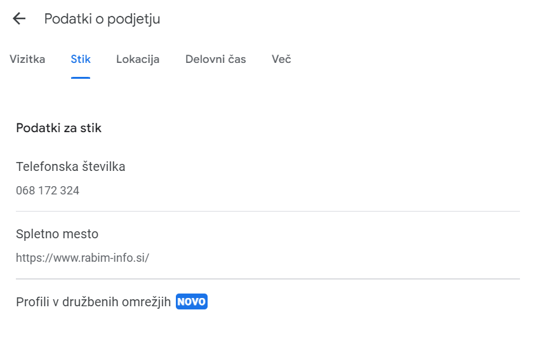Viewport: 539px width, 345px height.
Task: Click empty tab bar area right of Več
Action: coord(413,60)
